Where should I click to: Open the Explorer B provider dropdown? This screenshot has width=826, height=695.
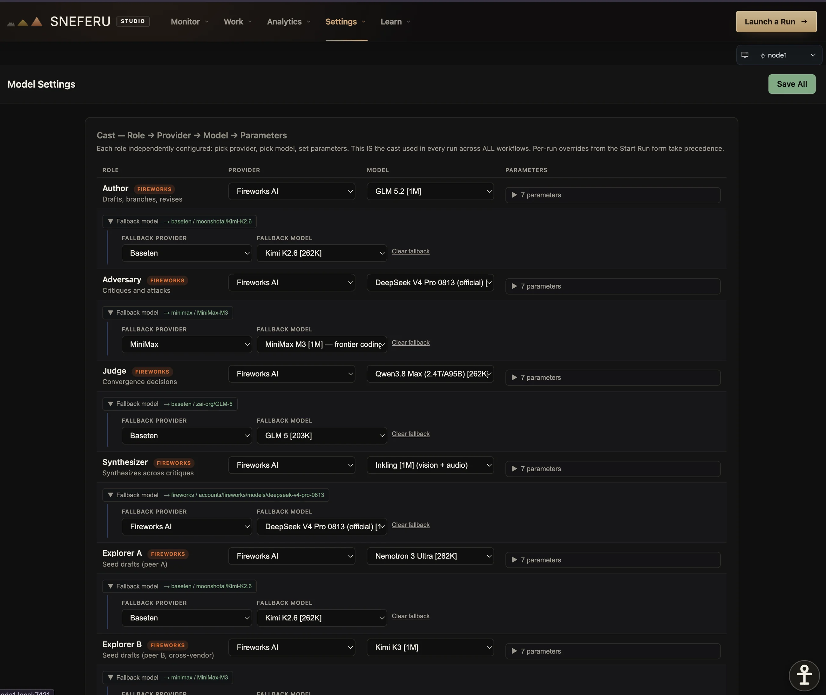coord(291,648)
